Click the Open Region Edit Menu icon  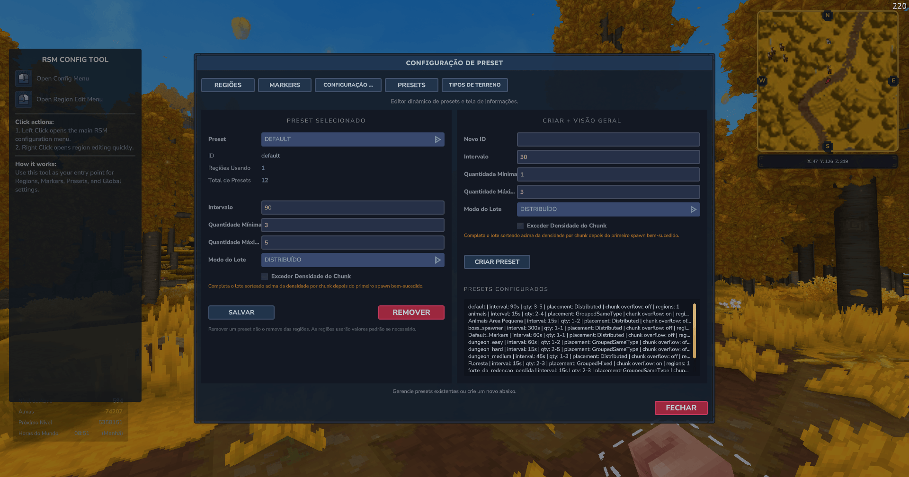(x=24, y=99)
